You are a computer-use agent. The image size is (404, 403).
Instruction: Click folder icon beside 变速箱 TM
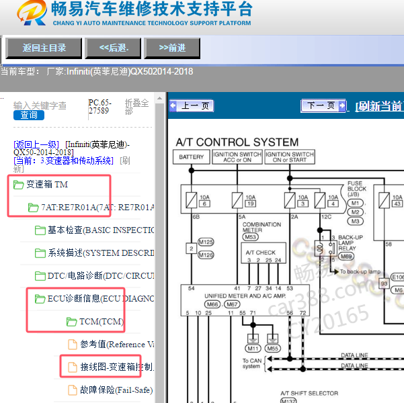tap(19, 185)
